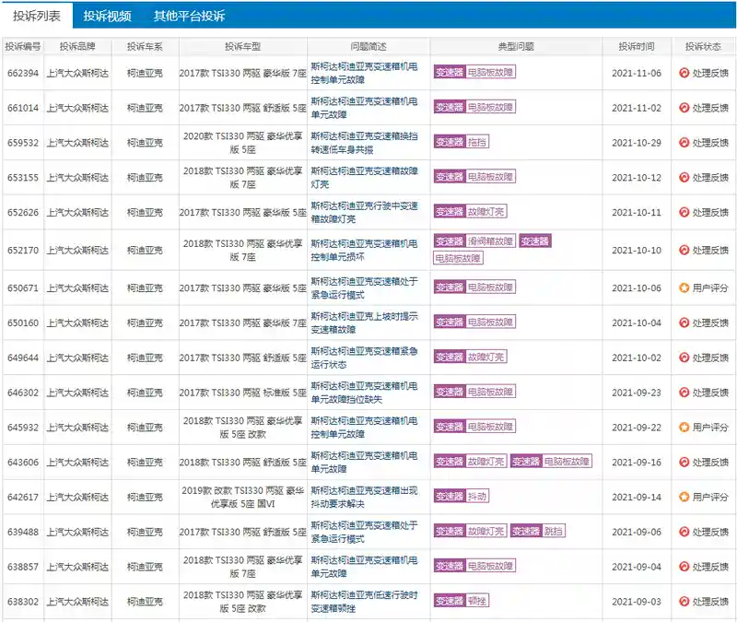
Task: Click the 投诉时间 column header
Action: pos(637,46)
